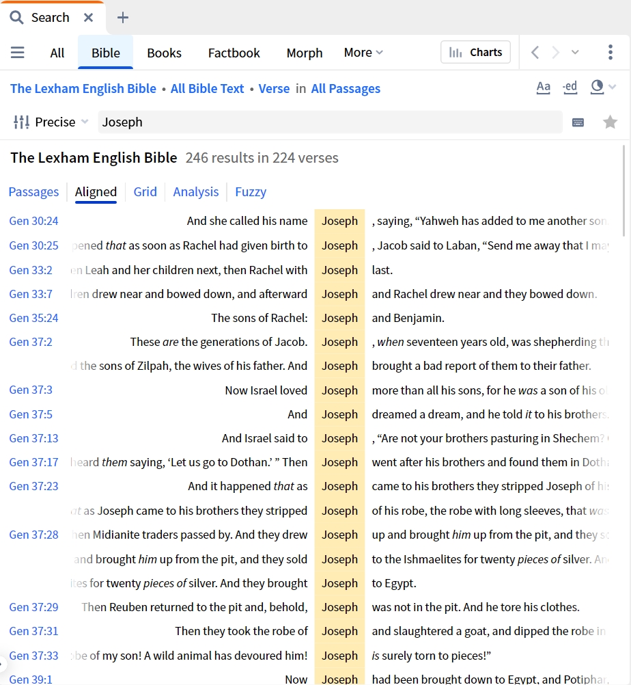Click the Joseph search input field
The image size is (631, 685).
click(x=331, y=122)
